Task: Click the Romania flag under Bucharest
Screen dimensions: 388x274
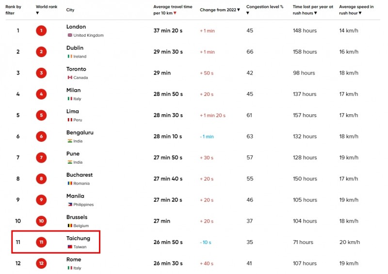Action: pos(70,183)
